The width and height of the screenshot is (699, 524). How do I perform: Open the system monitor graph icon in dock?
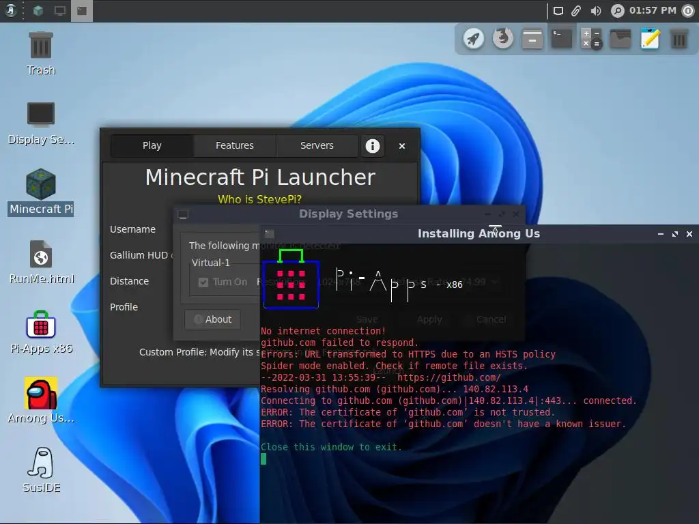click(x=620, y=39)
